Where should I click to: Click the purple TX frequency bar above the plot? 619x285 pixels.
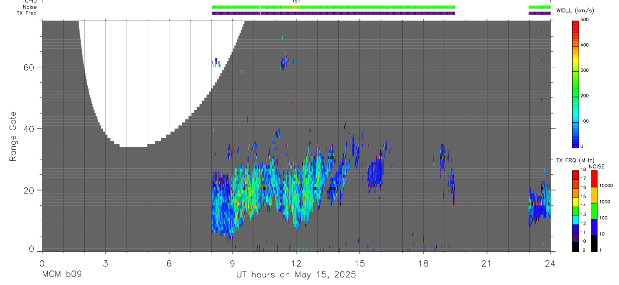click(333, 13)
